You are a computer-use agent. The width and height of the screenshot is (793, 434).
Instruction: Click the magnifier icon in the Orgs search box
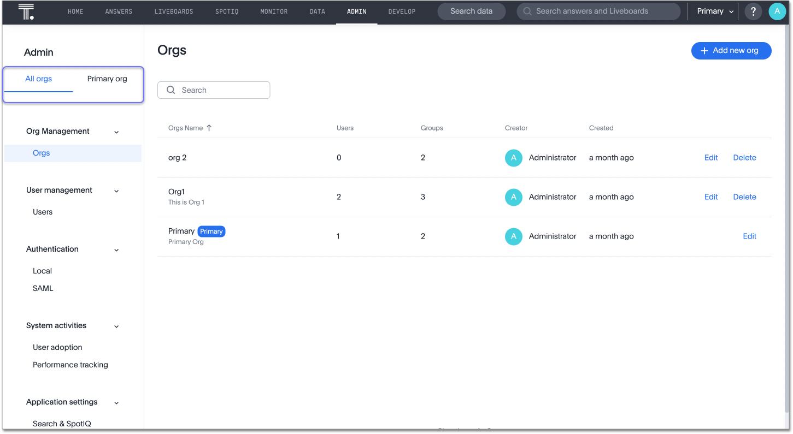coord(171,90)
